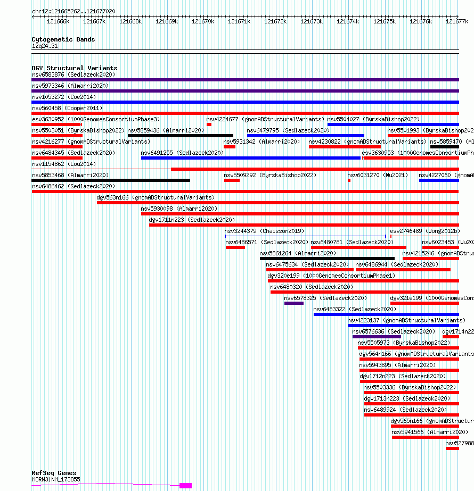Viewport: 474px width, 491px height.
Task: Click nsv5861264 (Almarri2020) label
Action: [298, 253]
